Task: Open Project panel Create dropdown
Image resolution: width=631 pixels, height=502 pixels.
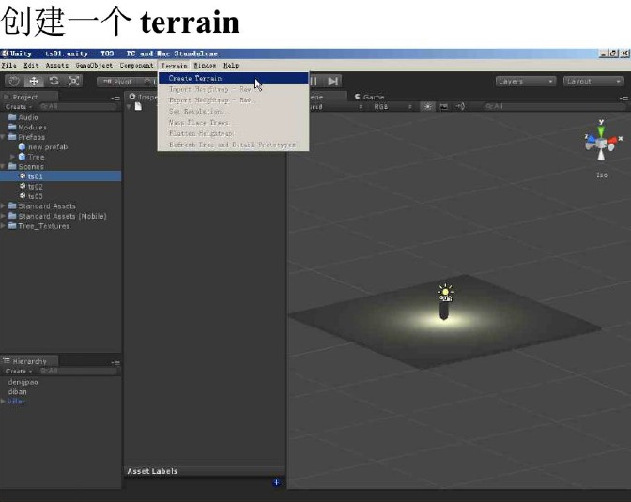Action: click(18, 107)
